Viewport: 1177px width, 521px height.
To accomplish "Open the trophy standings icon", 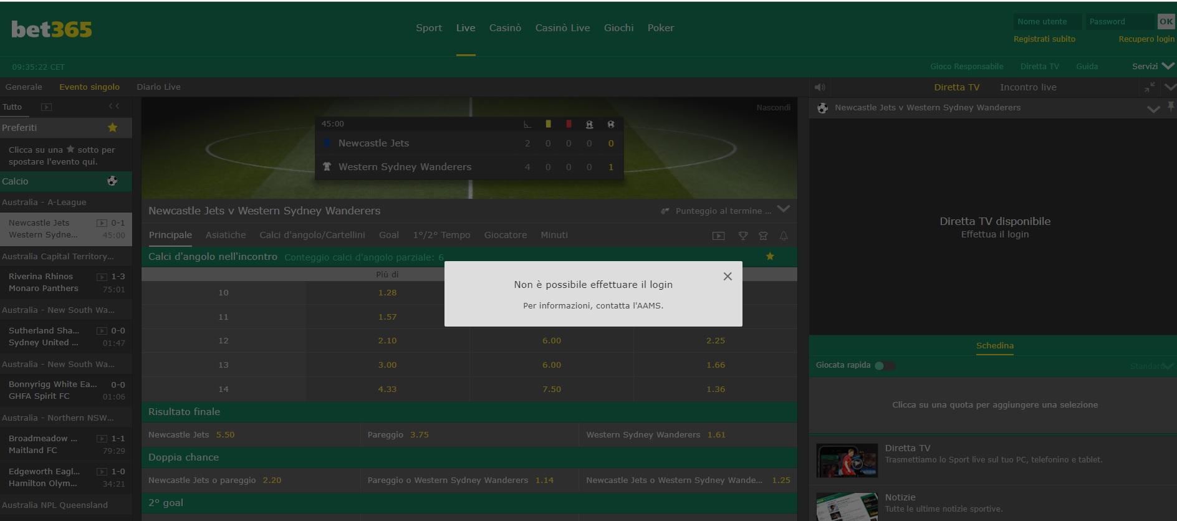I will [743, 236].
